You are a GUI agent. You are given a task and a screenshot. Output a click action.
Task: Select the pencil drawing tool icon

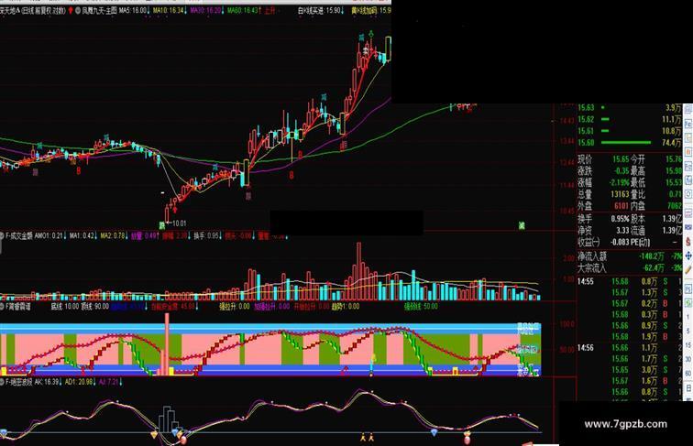688,269
